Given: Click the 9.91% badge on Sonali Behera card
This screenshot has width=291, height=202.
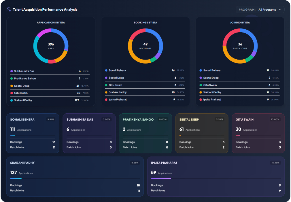Looking at the screenshot, I should coord(50,119).
